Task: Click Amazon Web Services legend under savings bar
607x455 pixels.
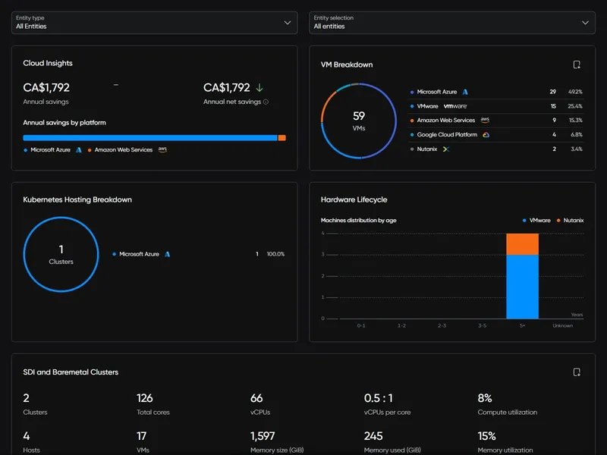Action: coord(127,149)
